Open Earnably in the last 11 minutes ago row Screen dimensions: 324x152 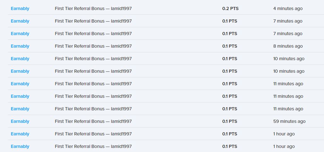coord(20,109)
